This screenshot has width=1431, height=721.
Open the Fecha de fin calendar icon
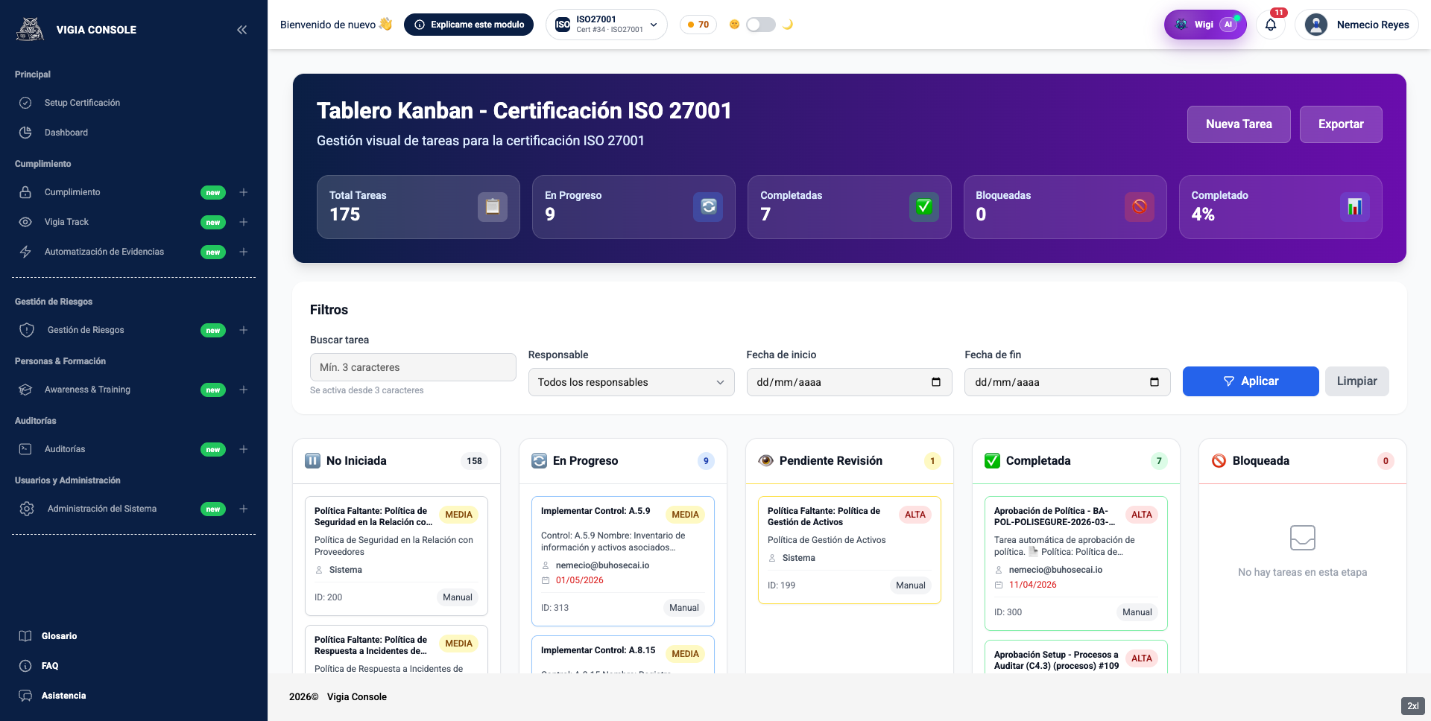click(x=1154, y=382)
